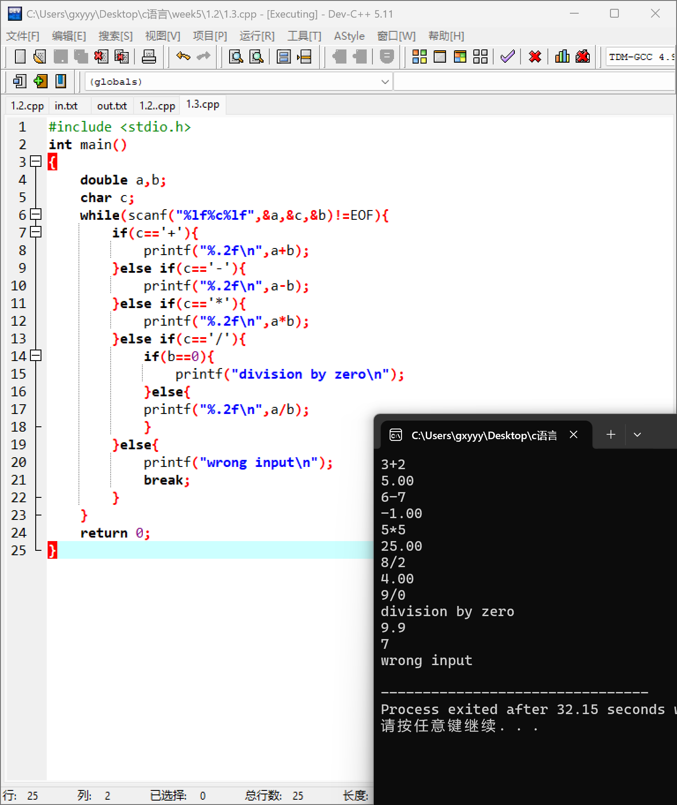Click the Rebuild All icon
This screenshot has width=677, height=805.
pyautogui.click(x=480, y=56)
